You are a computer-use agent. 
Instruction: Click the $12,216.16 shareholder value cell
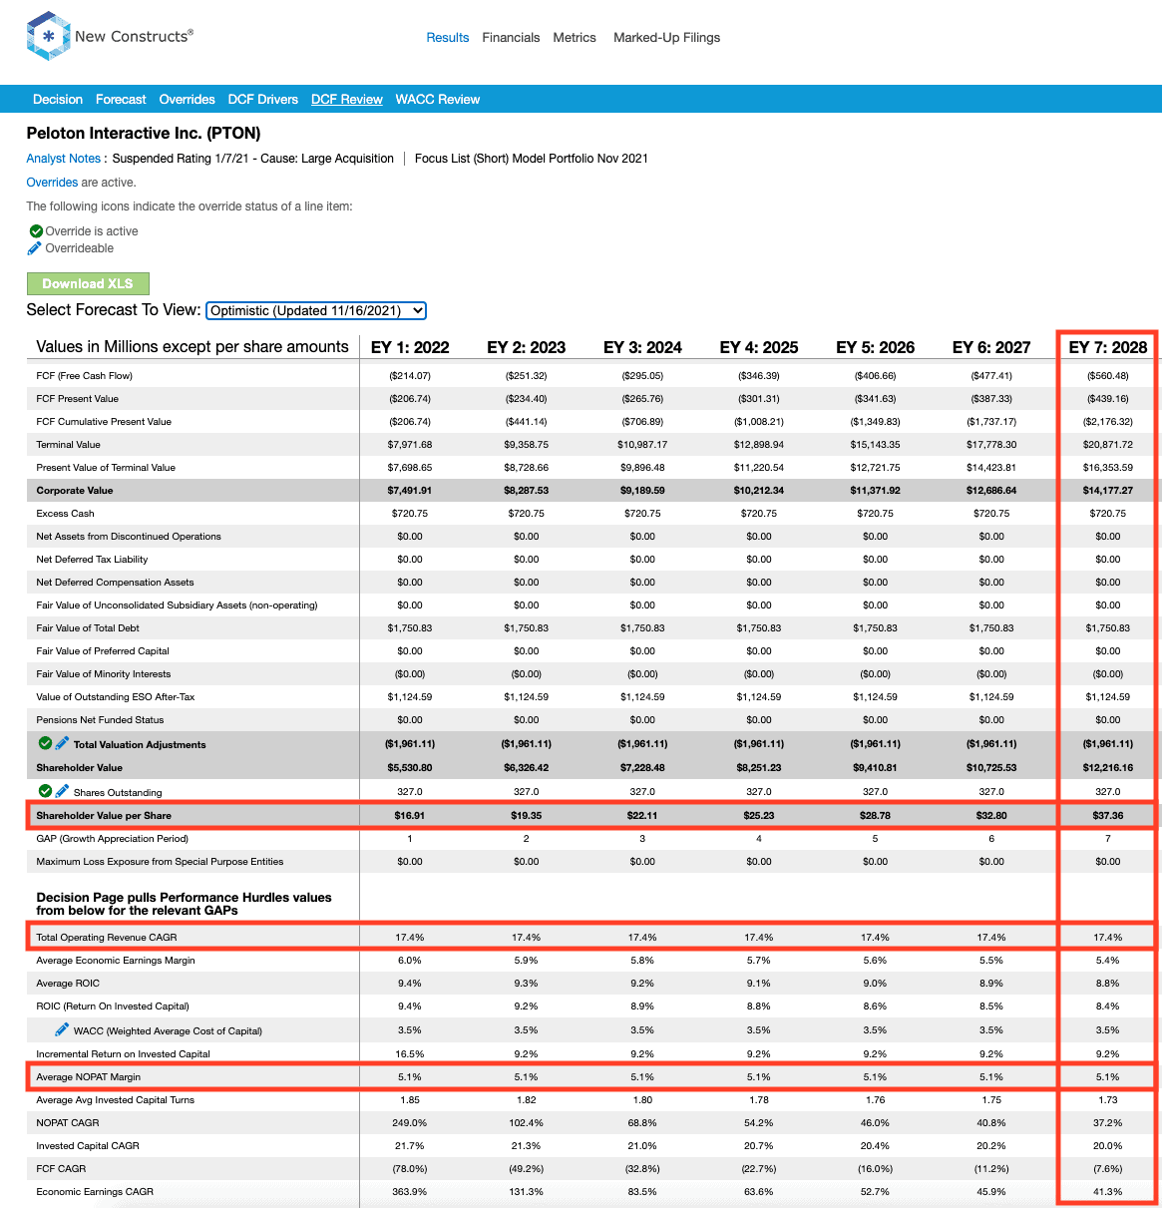[1108, 768]
